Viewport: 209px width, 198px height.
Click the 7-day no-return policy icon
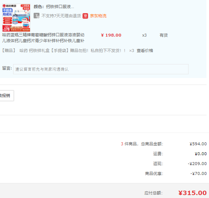click(x=37, y=16)
